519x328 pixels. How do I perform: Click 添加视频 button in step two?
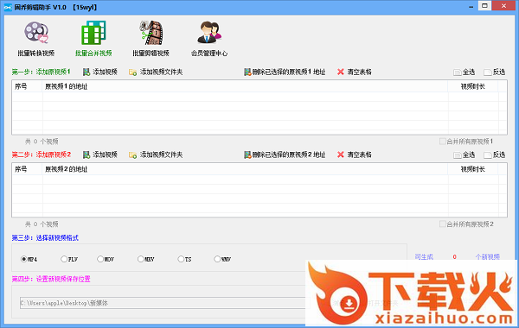100,155
